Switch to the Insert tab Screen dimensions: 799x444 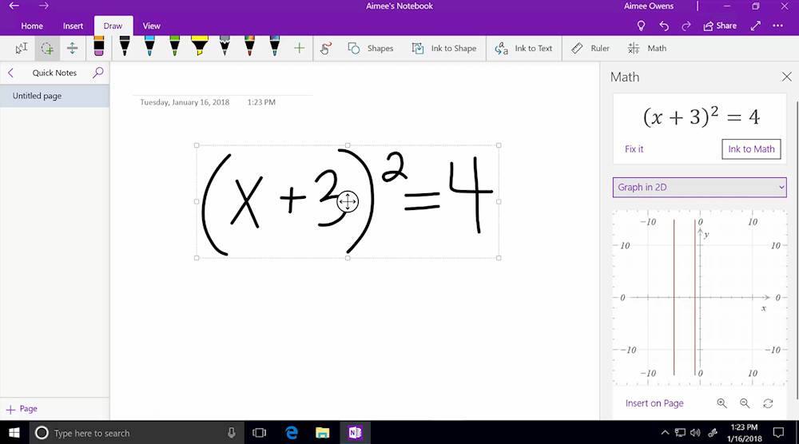[73, 26]
